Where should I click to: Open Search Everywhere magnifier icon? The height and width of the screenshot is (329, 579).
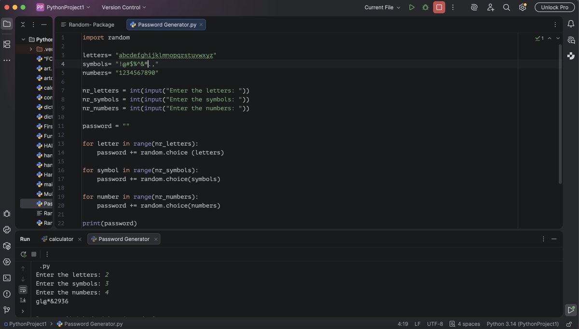[x=506, y=7]
